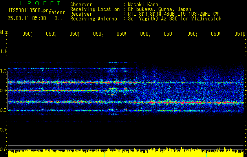The image size is (247, 157).
Task: Click 3el Yagi(V) Az 330 antenna text
Action: (175, 19)
